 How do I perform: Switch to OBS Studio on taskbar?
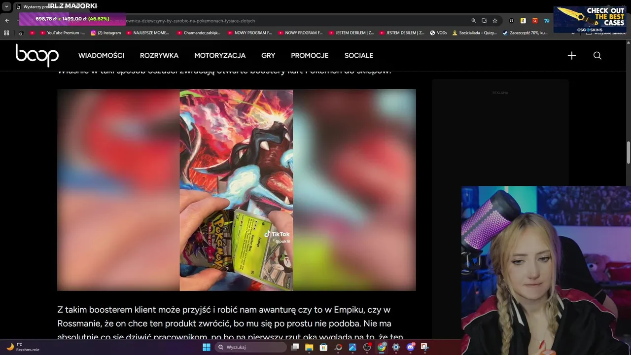coord(367,347)
